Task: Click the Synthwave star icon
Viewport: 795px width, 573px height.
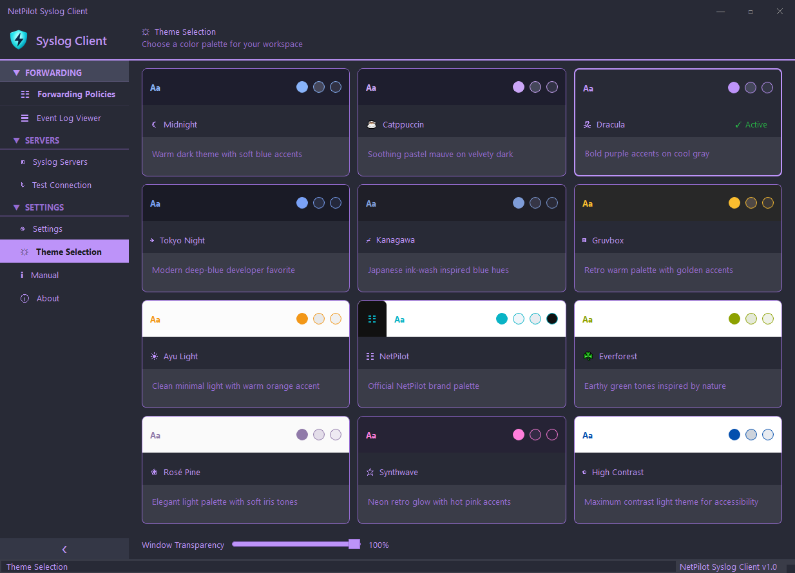Action: point(370,472)
